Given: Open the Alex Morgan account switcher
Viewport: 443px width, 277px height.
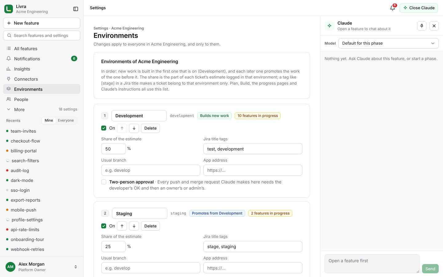Looking at the screenshot, I should [42, 267].
